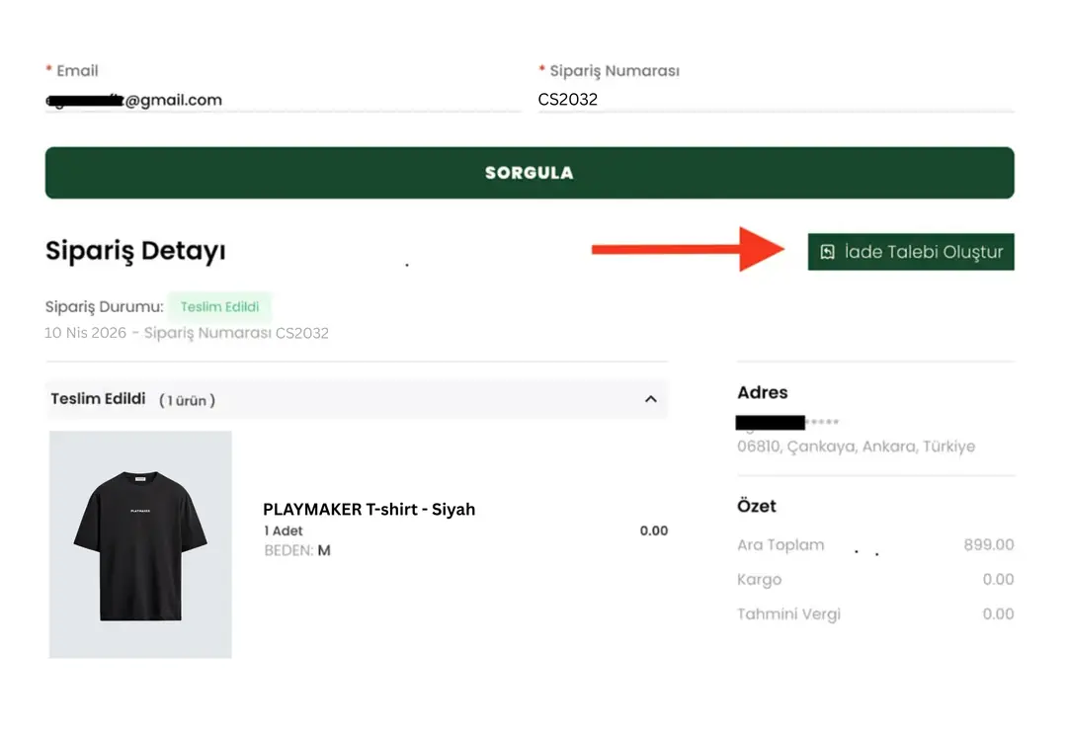Click the Özet summary heading
Viewport: 1067px width, 732px height.
(757, 506)
